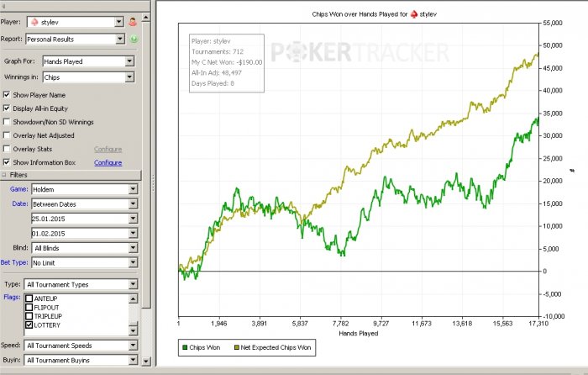Open the Player dropdown
The image size is (588, 375).
[x=119, y=22]
